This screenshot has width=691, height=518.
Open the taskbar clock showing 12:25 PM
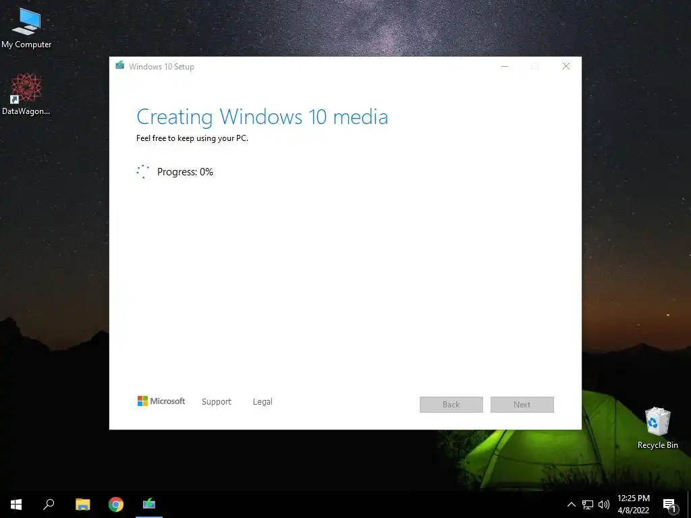tap(633, 505)
